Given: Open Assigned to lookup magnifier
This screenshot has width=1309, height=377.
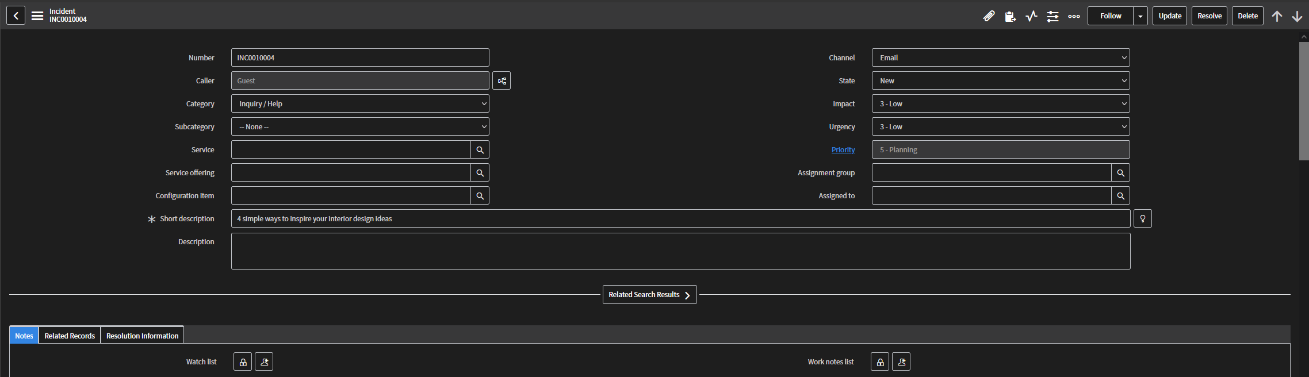Looking at the screenshot, I should 1120,195.
